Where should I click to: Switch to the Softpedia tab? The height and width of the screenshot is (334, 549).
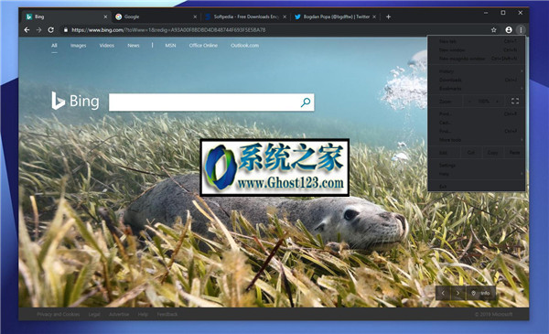[x=245, y=16]
